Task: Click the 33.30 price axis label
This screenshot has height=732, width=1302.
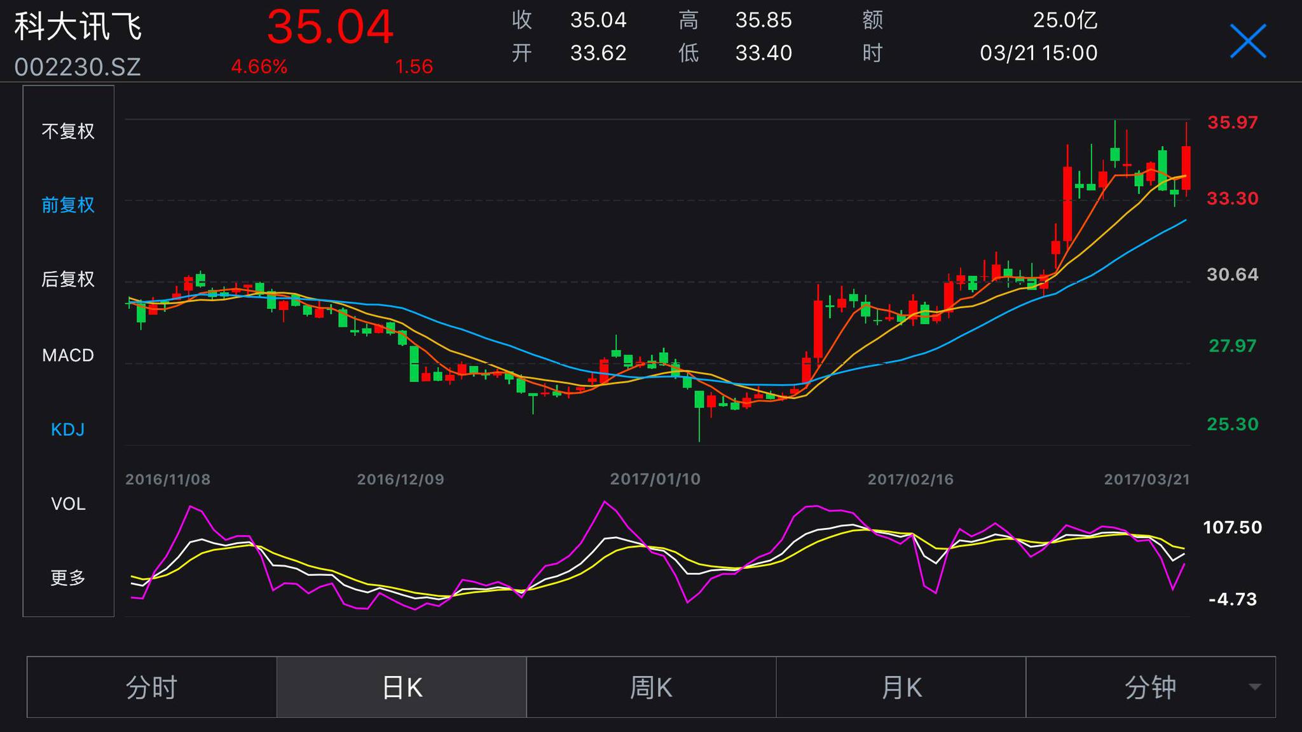Action: pyautogui.click(x=1232, y=199)
